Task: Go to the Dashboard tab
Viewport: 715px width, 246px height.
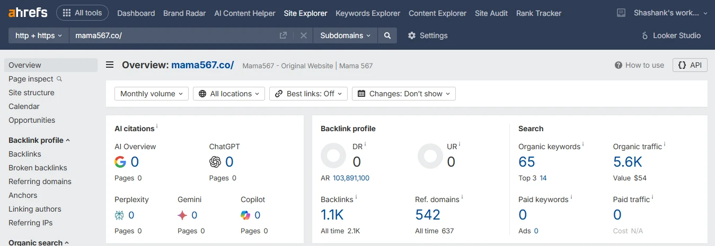Action: (x=136, y=13)
